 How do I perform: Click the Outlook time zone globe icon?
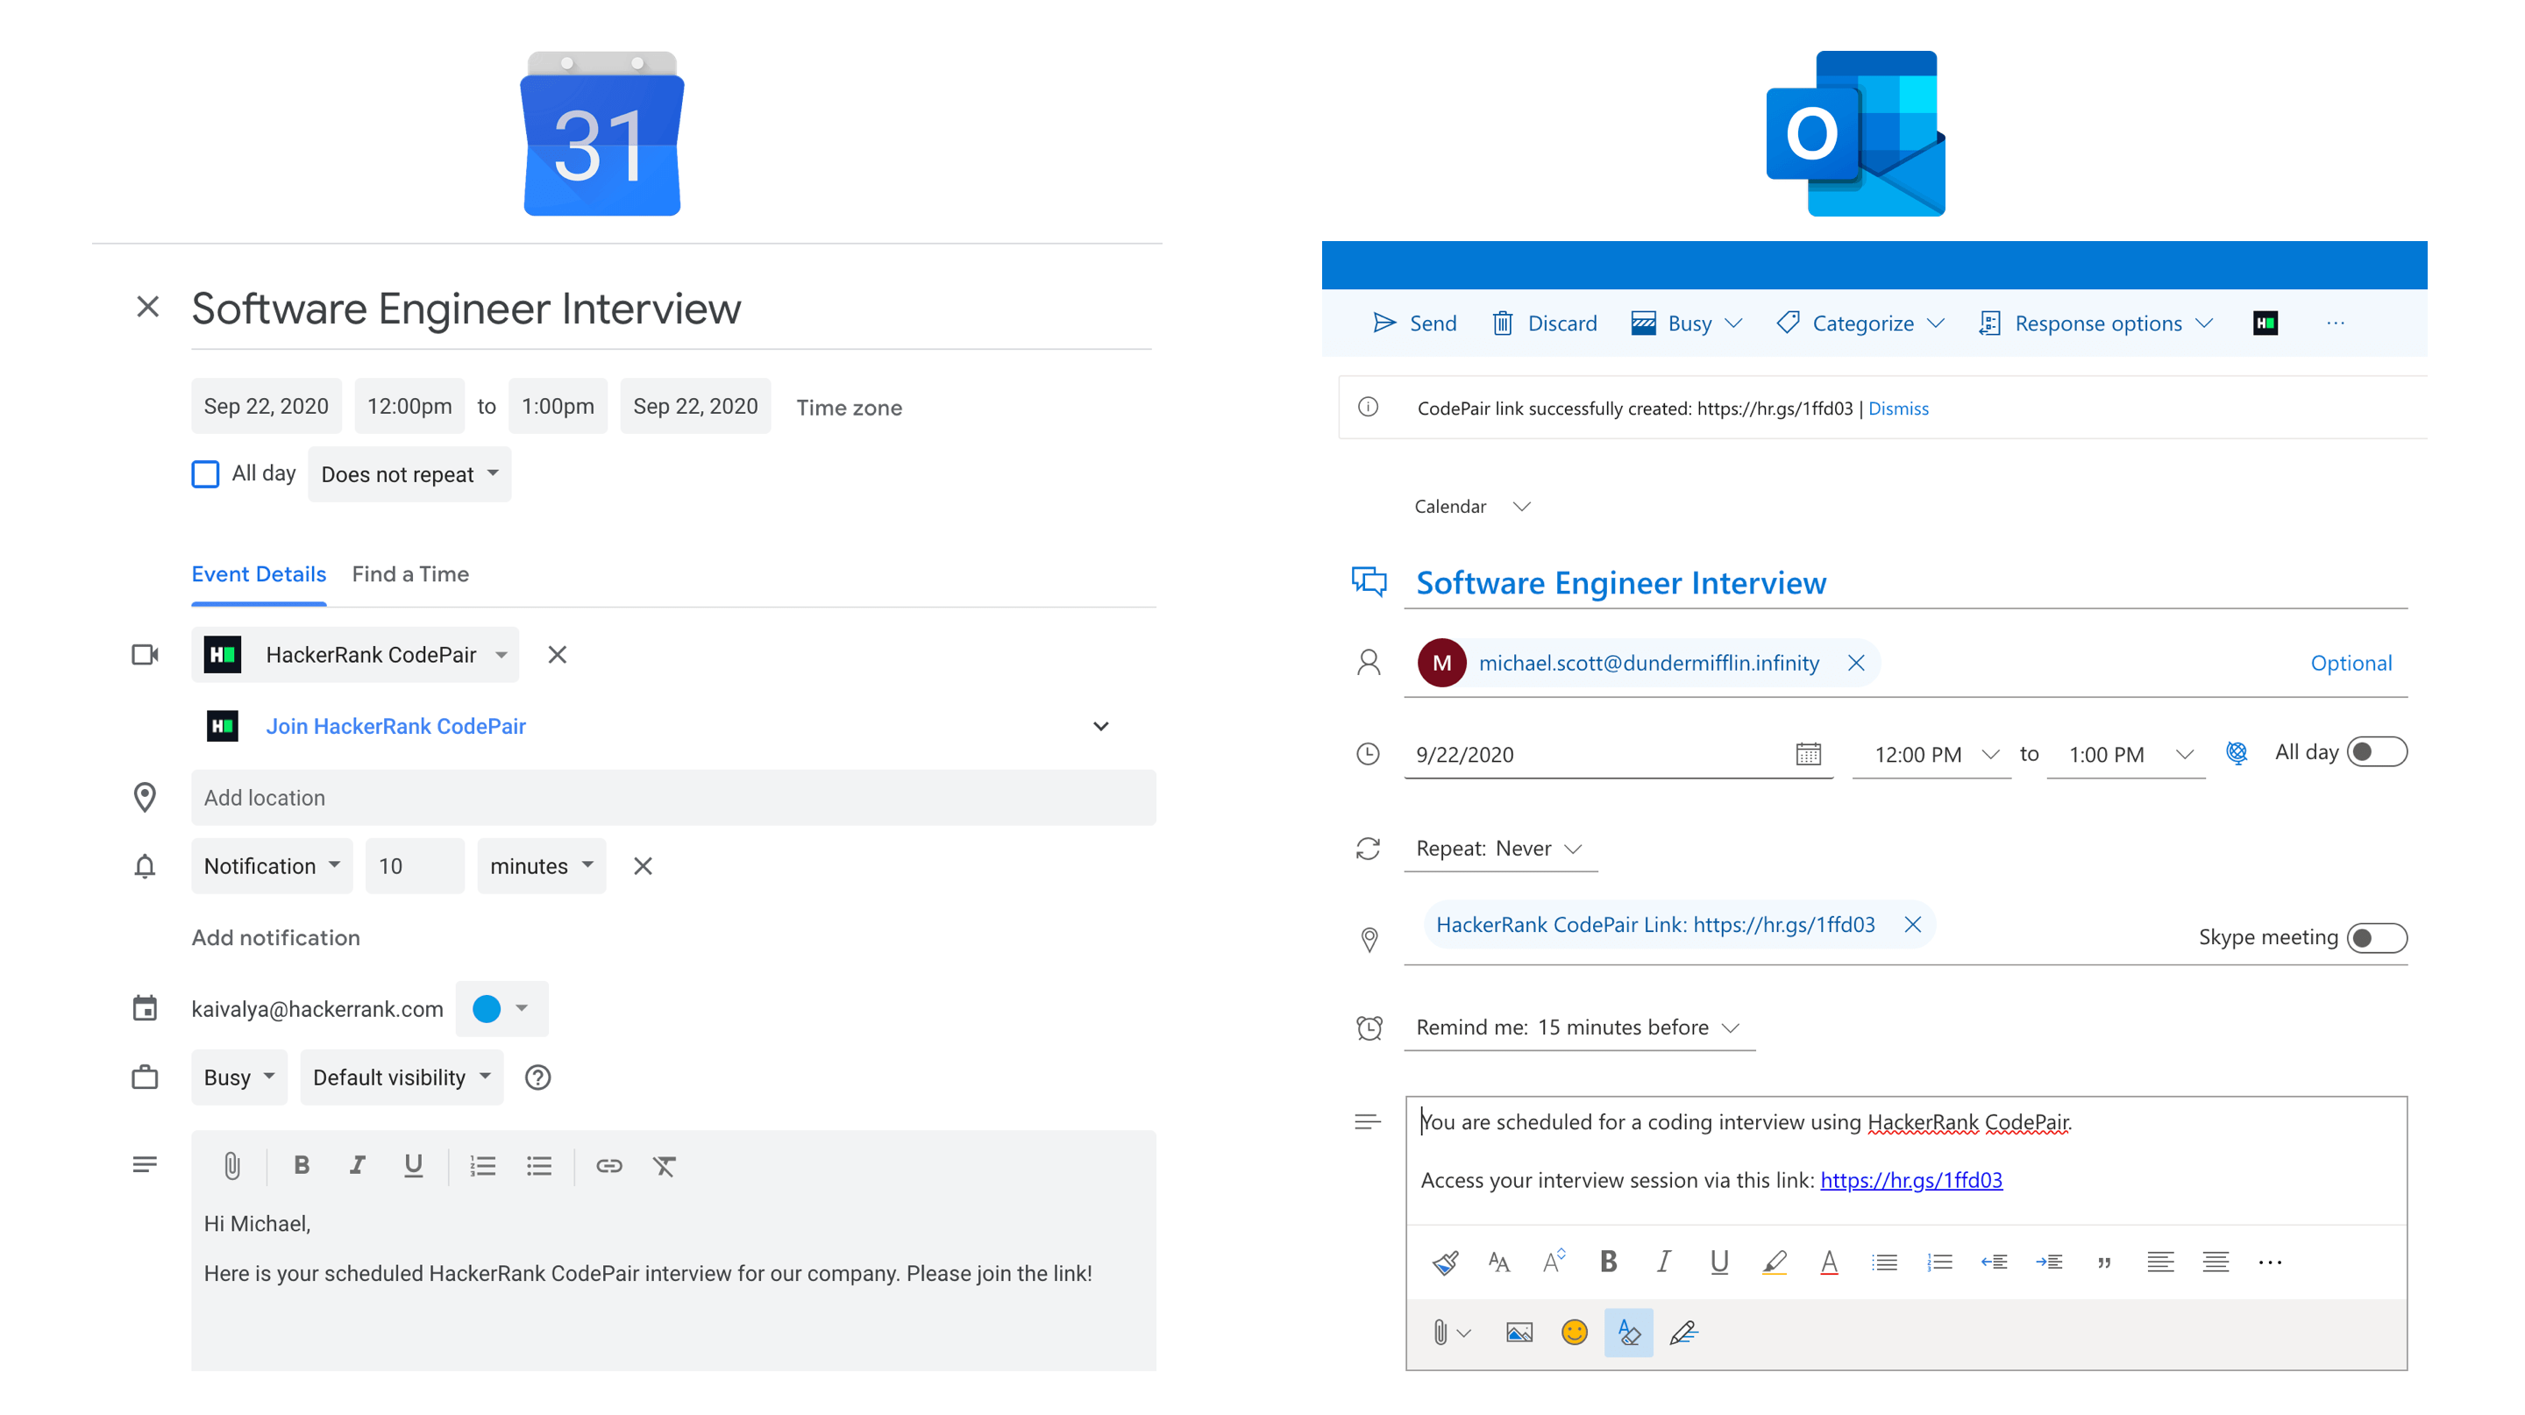coord(2236,752)
